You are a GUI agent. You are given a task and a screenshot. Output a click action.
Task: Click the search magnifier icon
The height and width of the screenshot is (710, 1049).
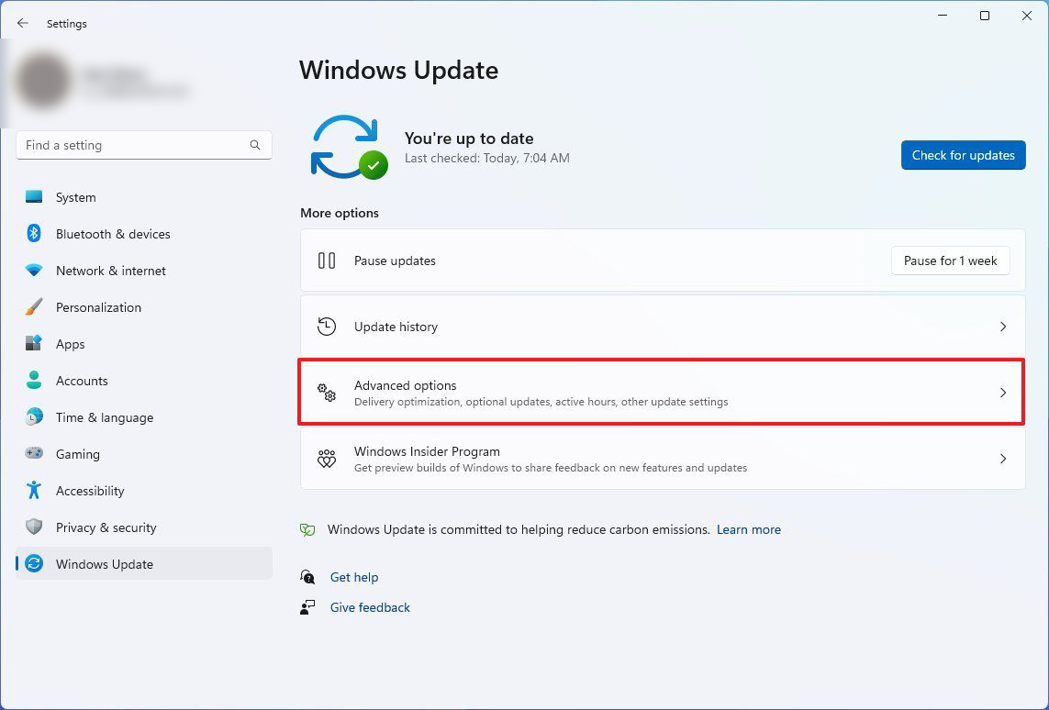[255, 145]
